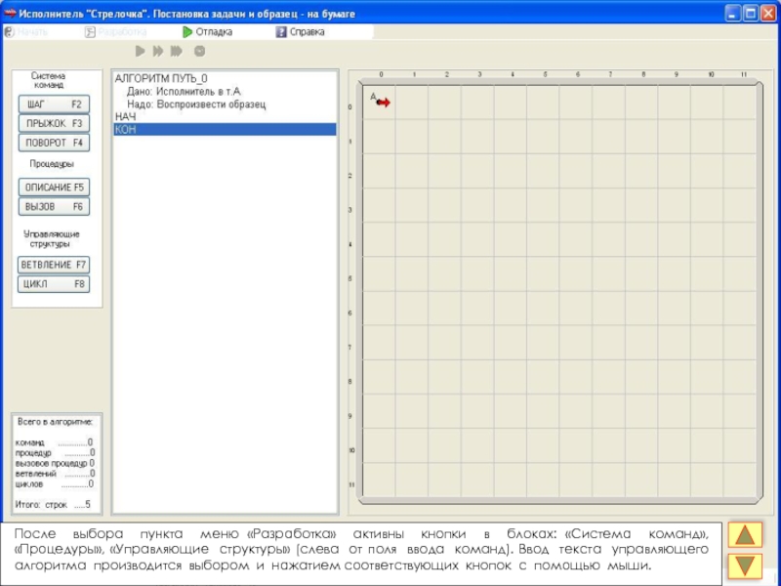
Task: Open the Разработка menu
Action: (115, 31)
